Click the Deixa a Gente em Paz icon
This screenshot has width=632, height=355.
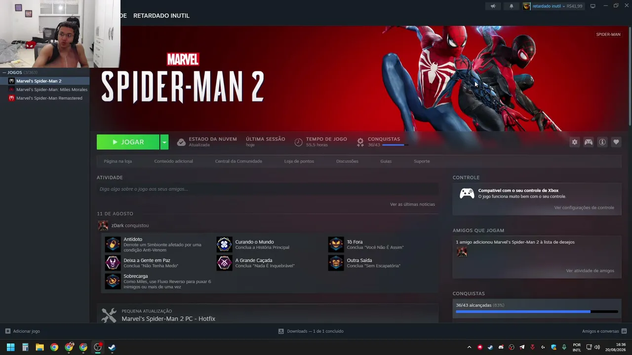coord(113,263)
